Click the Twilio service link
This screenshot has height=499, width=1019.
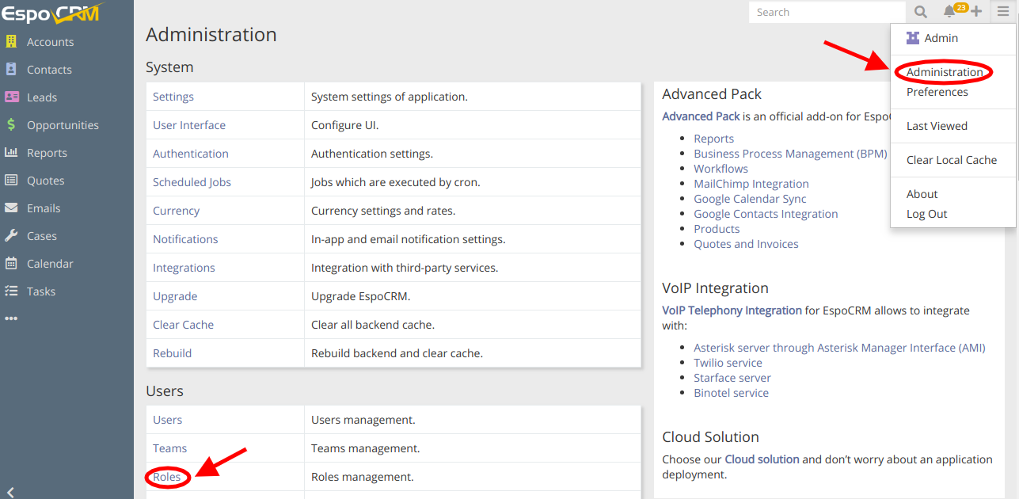click(728, 363)
